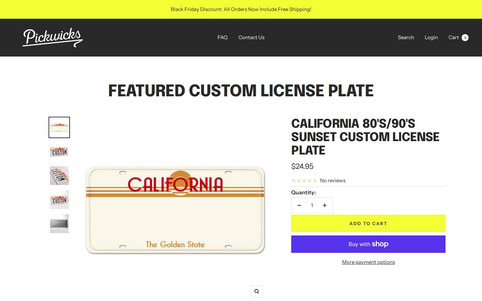The image size is (482, 301).
Task: Open the FAQ page
Action: click(x=223, y=37)
